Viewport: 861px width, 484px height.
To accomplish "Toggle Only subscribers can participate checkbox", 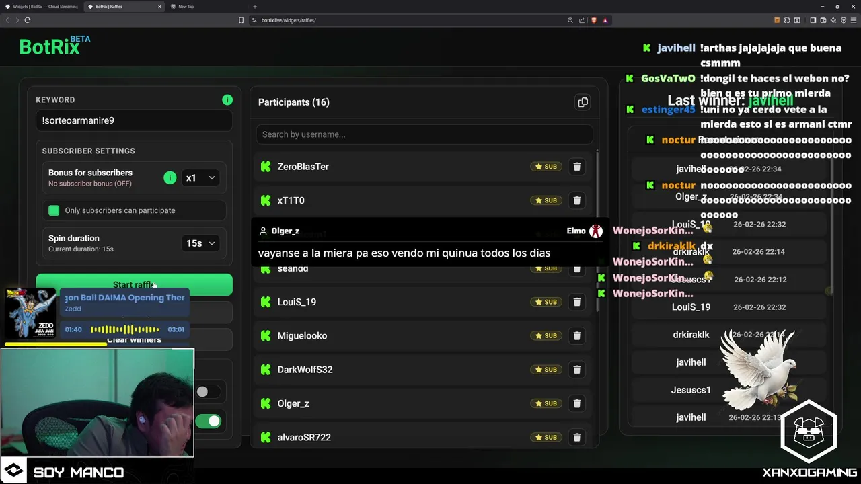I will [x=54, y=210].
